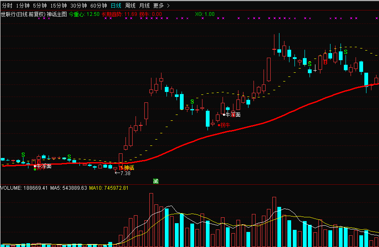Viewport: 379px width, 247px height.
Task: Click the rightmost green S signal marker
Action: 346,52
